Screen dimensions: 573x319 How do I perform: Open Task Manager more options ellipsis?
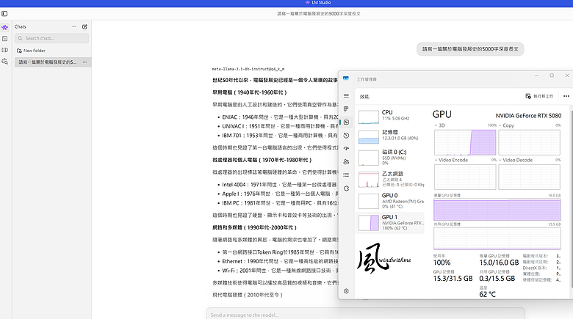coord(566,96)
